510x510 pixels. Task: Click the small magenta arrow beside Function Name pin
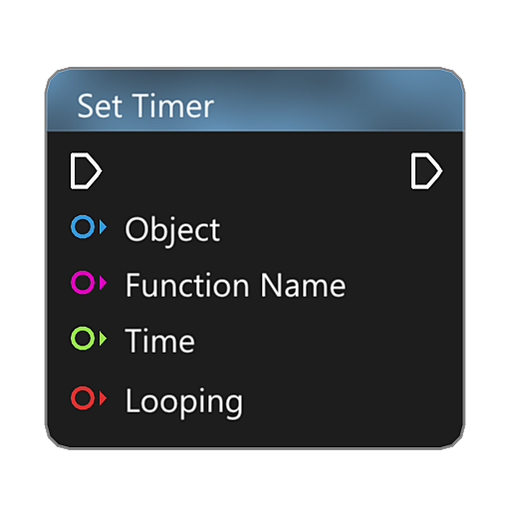[x=103, y=283]
